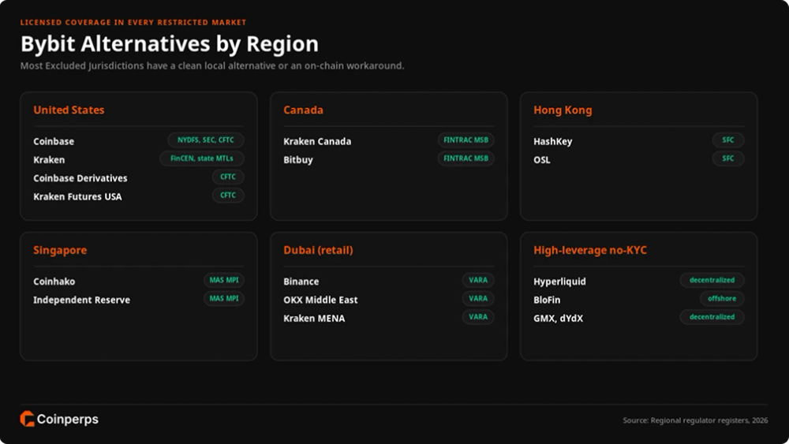Select the United States region heading
This screenshot has height=444, width=789.
(69, 110)
